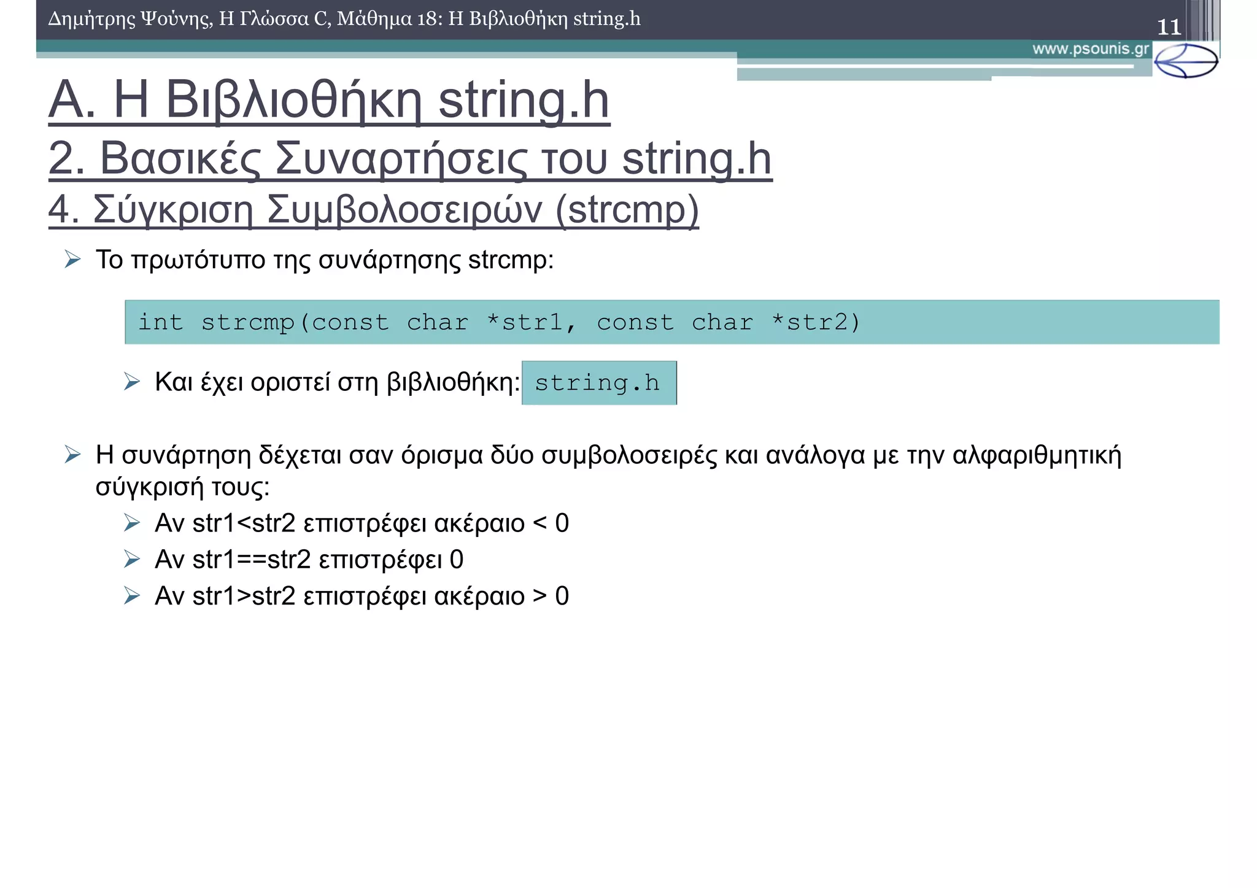Viewport: 1257px width, 888px height.
Task: Click the psounis logo icon
Action: 1186,61
